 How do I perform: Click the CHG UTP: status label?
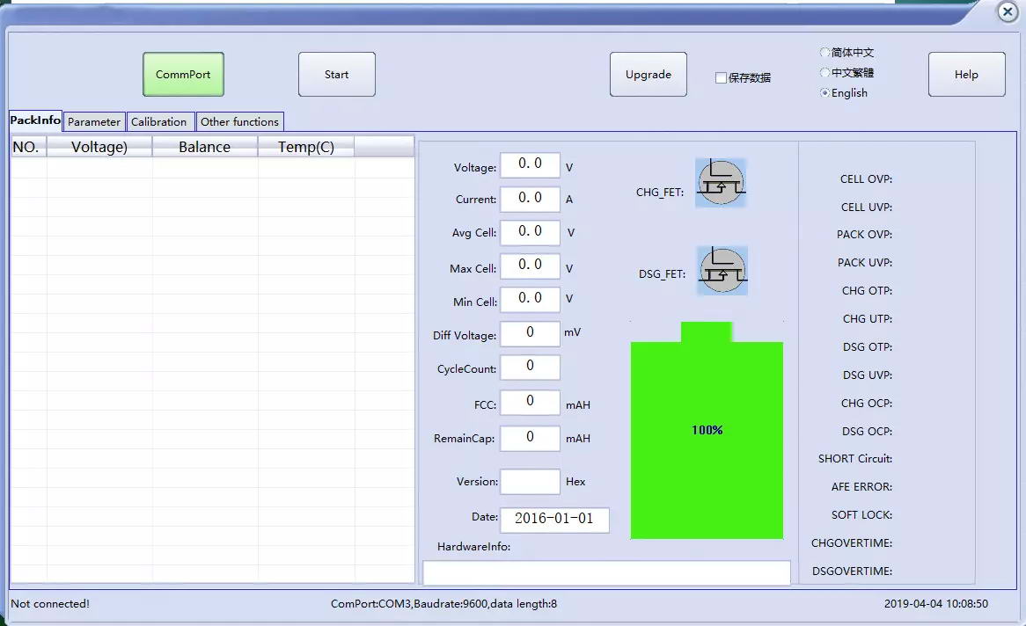[867, 318]
